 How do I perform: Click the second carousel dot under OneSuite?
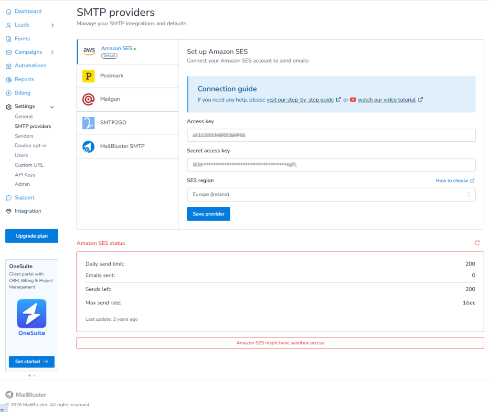[34, 376]
